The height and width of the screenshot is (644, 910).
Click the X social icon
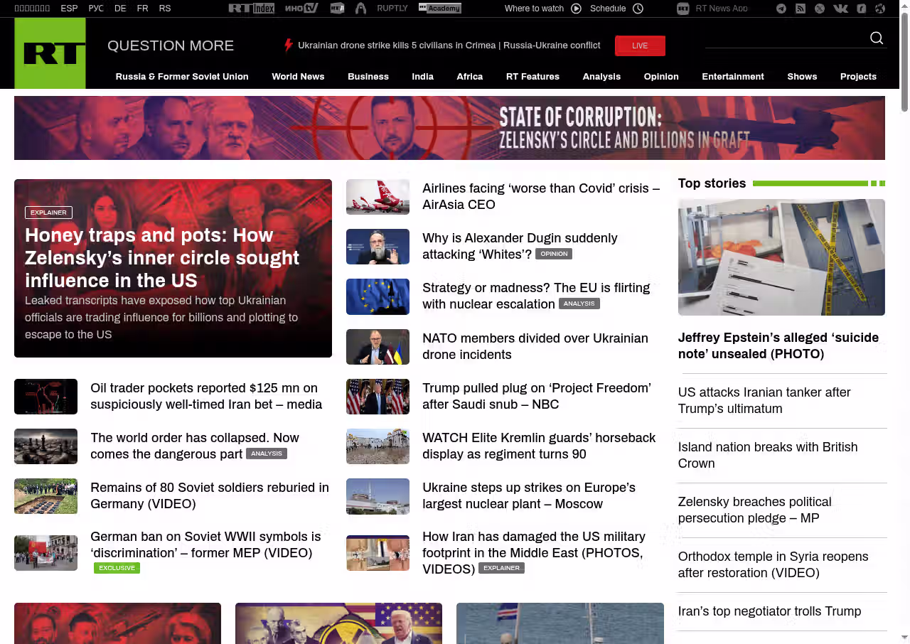(x=820, y=9)
